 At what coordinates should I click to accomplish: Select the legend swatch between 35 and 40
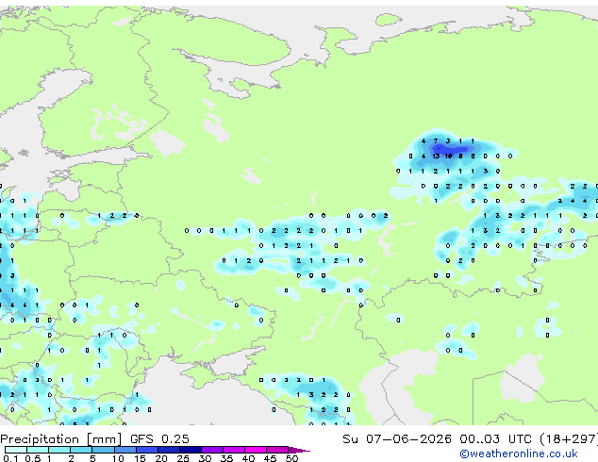pyautogui.click(x=233, y=450)
